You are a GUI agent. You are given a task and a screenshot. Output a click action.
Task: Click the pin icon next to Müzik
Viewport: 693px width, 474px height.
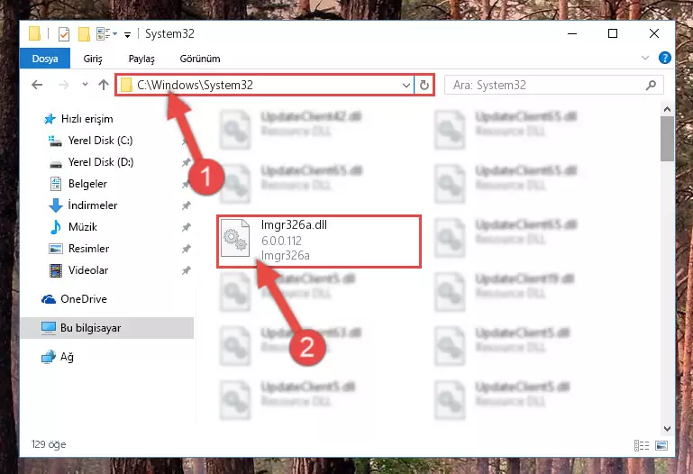point(186,227)
